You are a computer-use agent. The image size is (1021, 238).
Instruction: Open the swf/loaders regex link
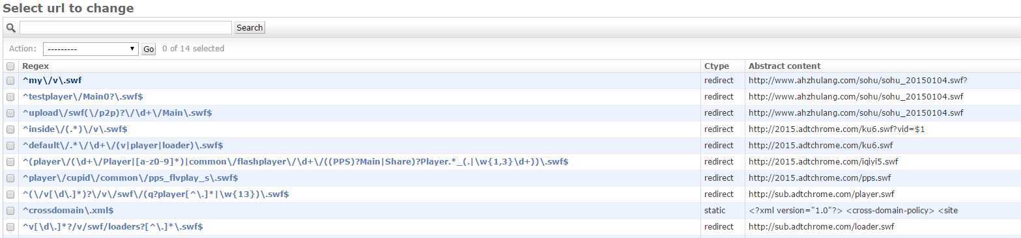(x=113, y=226)
